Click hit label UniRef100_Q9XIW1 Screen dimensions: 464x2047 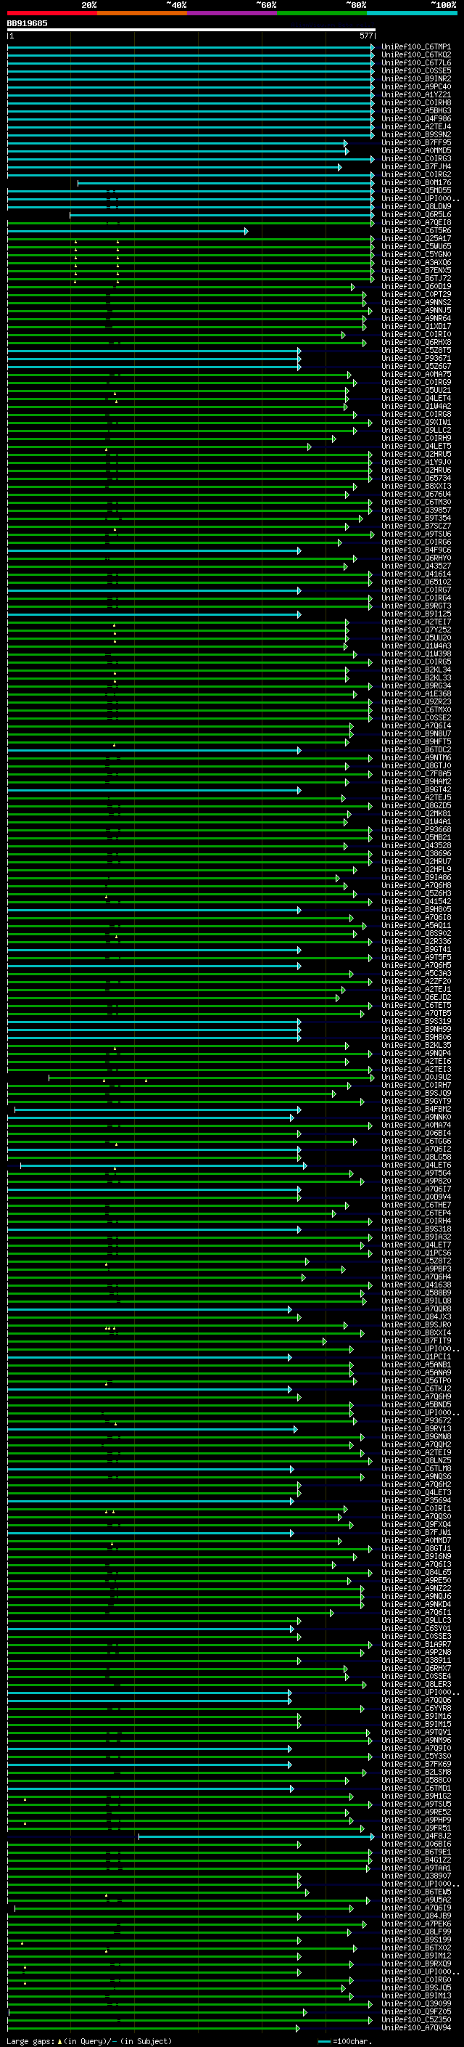pyautogui.click(x=416, y=422)
